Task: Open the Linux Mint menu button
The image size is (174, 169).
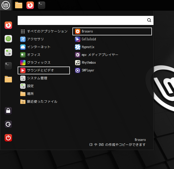Action: [x=6, y=5]
